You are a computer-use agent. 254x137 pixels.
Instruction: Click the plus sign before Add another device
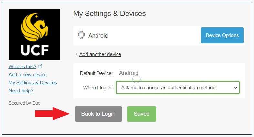pyautogui.click(x=77, y=54)
